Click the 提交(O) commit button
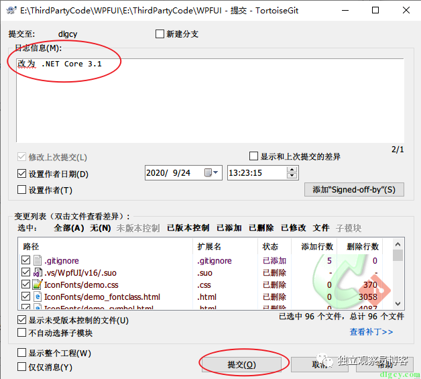 [x=241, y=364]
